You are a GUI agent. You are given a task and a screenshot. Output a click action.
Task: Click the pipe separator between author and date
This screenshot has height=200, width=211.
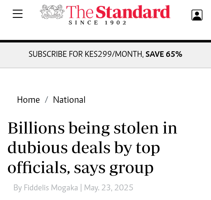point(81,188)
